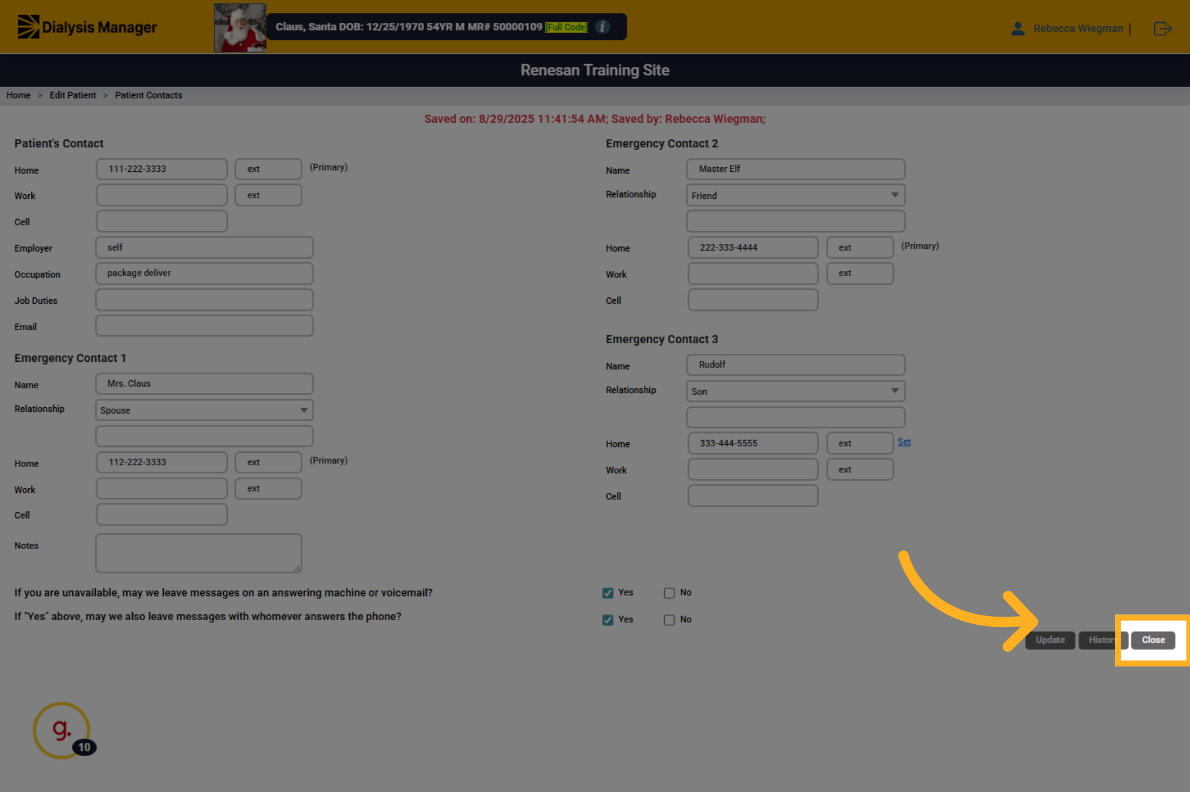Viewport: 1190px width, 792px height.
Task: Click the logout icon at top right
Action: [1162, 28]
